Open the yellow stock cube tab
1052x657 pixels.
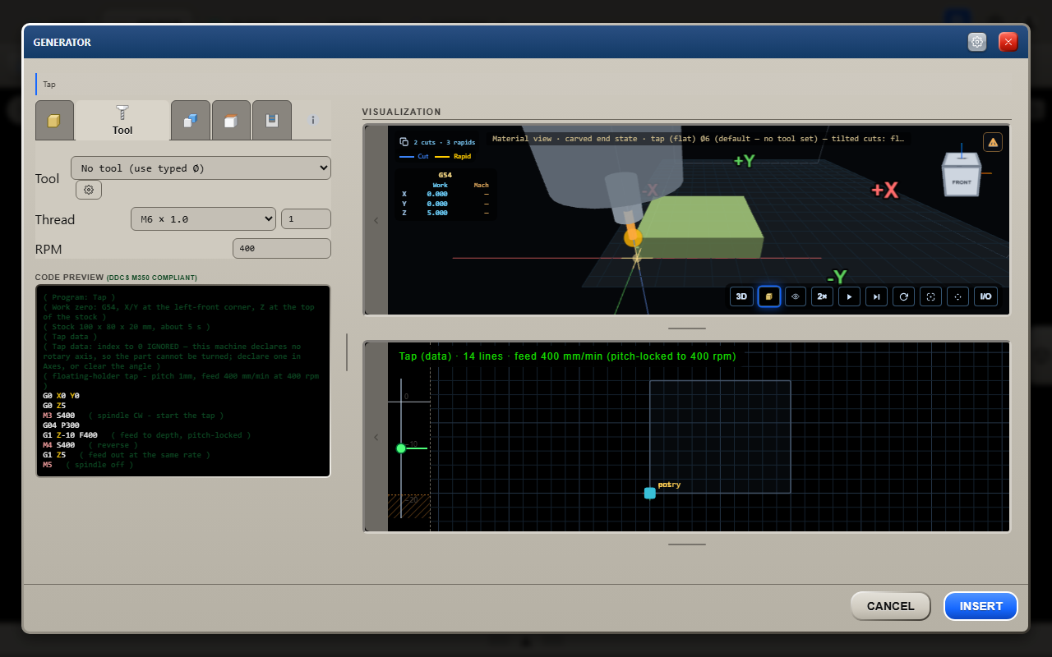(x=54, y=121)
